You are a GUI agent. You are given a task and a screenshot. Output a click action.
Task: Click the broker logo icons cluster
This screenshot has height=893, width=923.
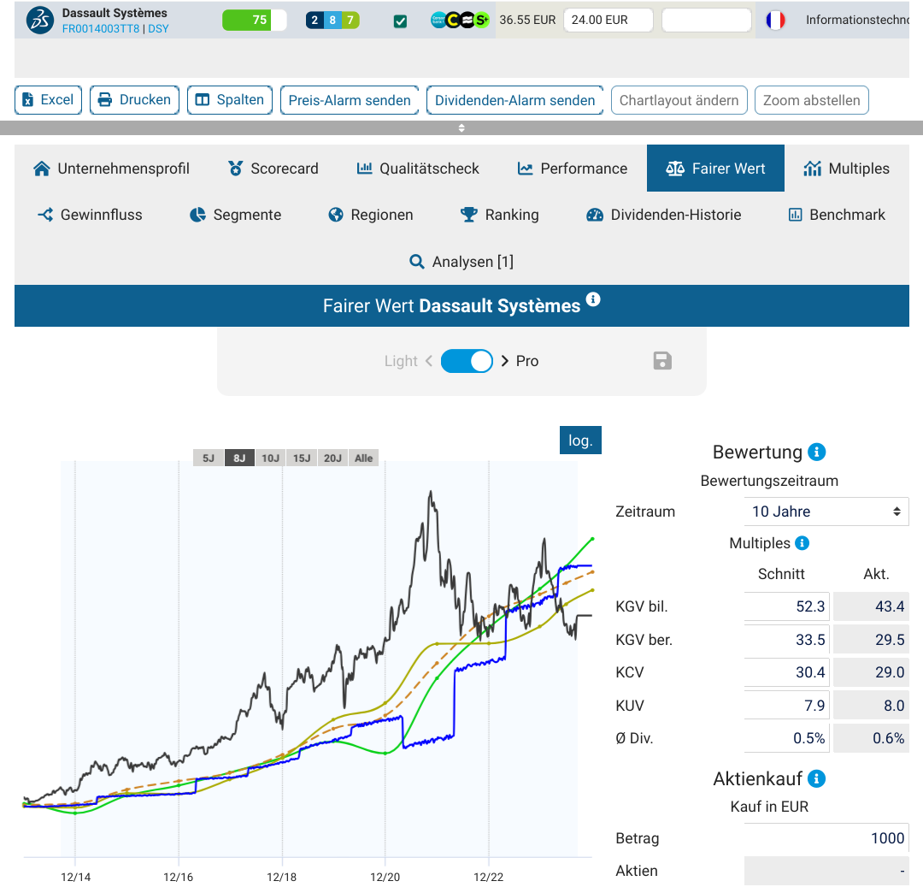click(x=460, y=20)
